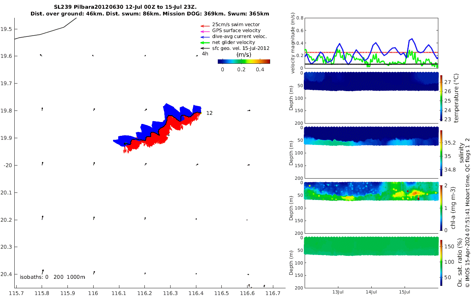Click the '150' oxygen saturation colorbar tick

449,246
